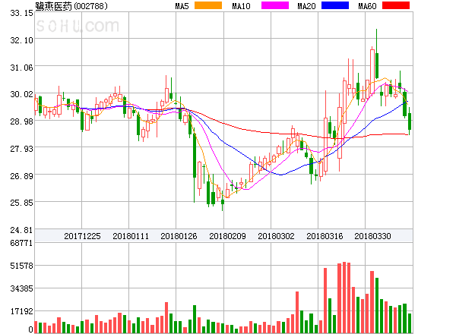Screen dimensions: 456x334
Task: Click the 20180209 date label
Action: pyautogui.click(x=227, y=236)
